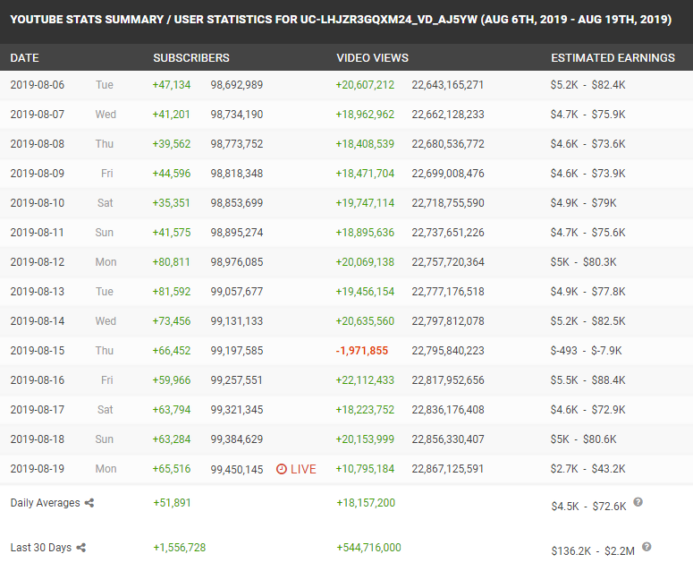Click the red LIVE clock indicator
Image resolution: width=693 pixels, height=571 pixels.
point(296,469)
